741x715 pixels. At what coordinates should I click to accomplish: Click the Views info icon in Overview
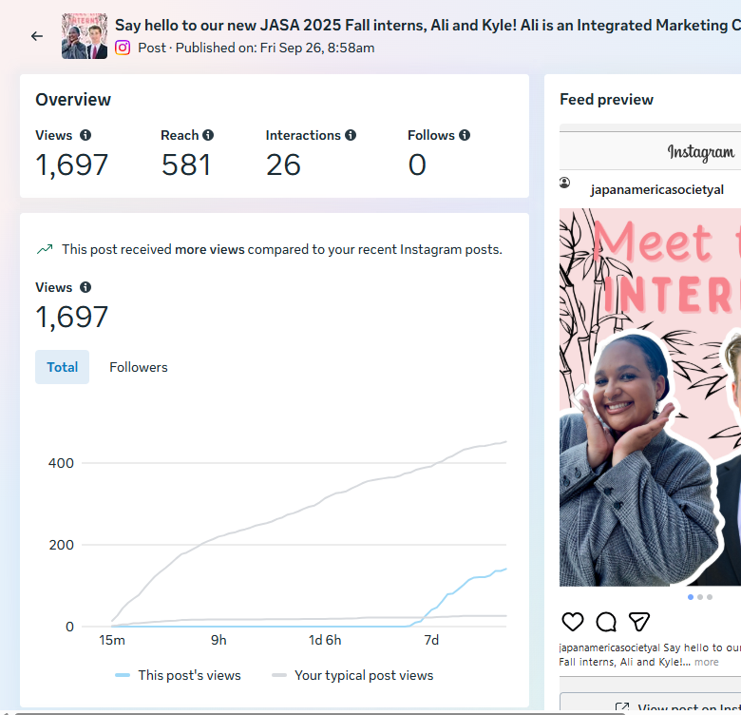tap(85, 135)
